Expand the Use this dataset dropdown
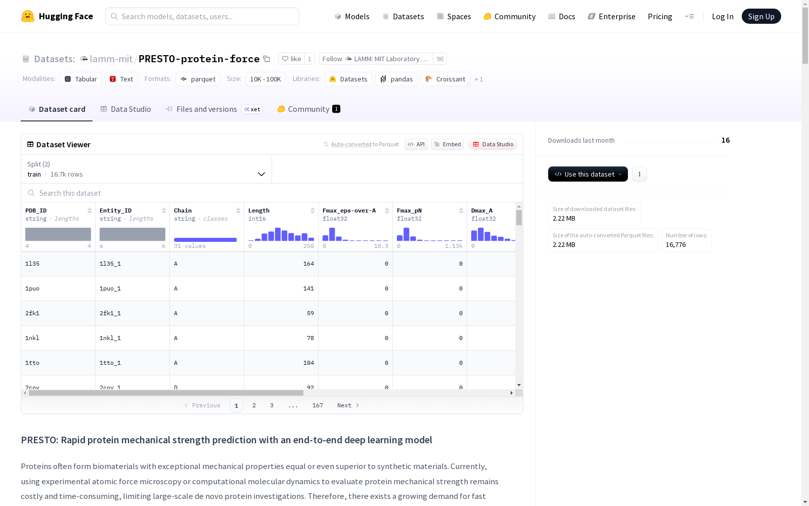809x506 pixels. coord(588,174)
